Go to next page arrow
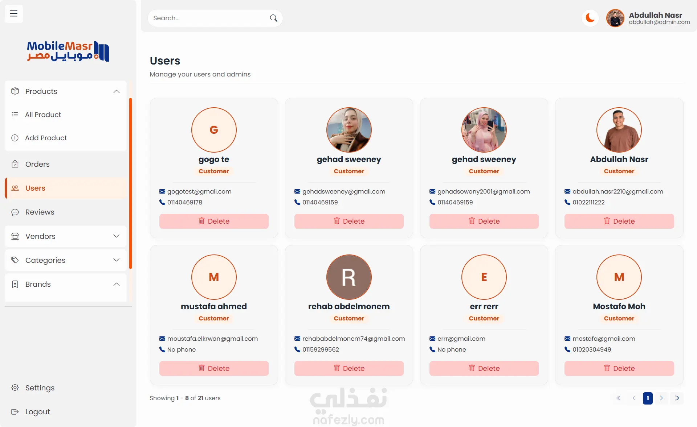This screenshot has width=697, height=427. [661, 398]
